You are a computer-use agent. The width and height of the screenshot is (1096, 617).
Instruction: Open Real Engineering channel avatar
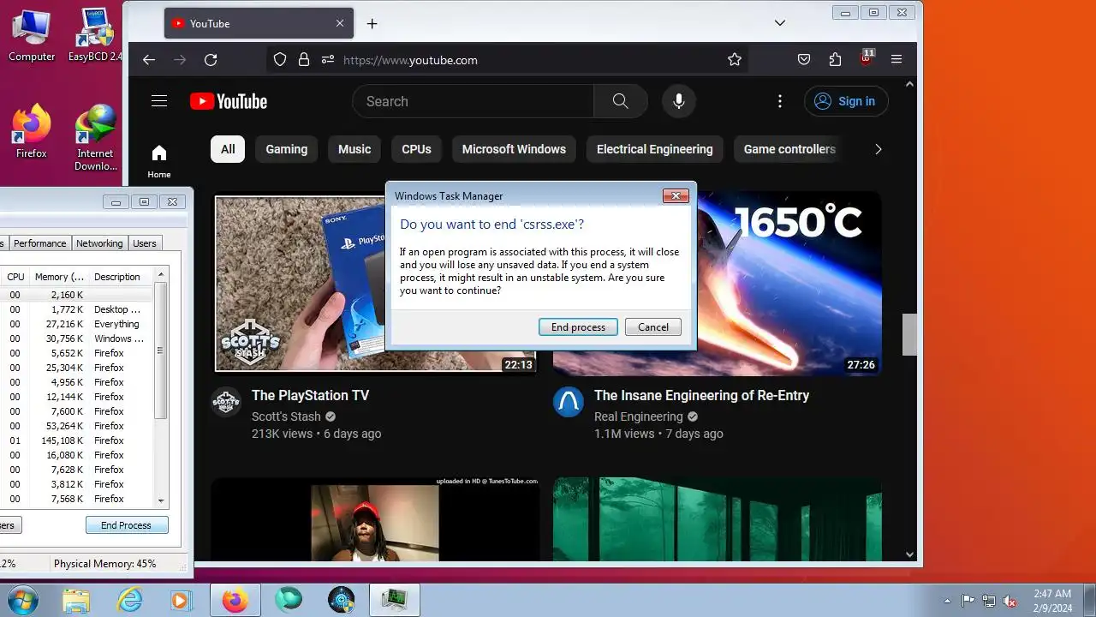(x=569, y=402)
